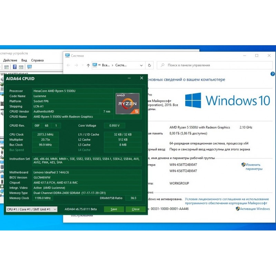
Task: Select the Active (AMD Lucienne) video value
Action: click(x=87, y=188)
